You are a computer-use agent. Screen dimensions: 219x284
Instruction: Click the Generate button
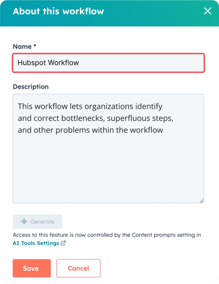[37, 222]
